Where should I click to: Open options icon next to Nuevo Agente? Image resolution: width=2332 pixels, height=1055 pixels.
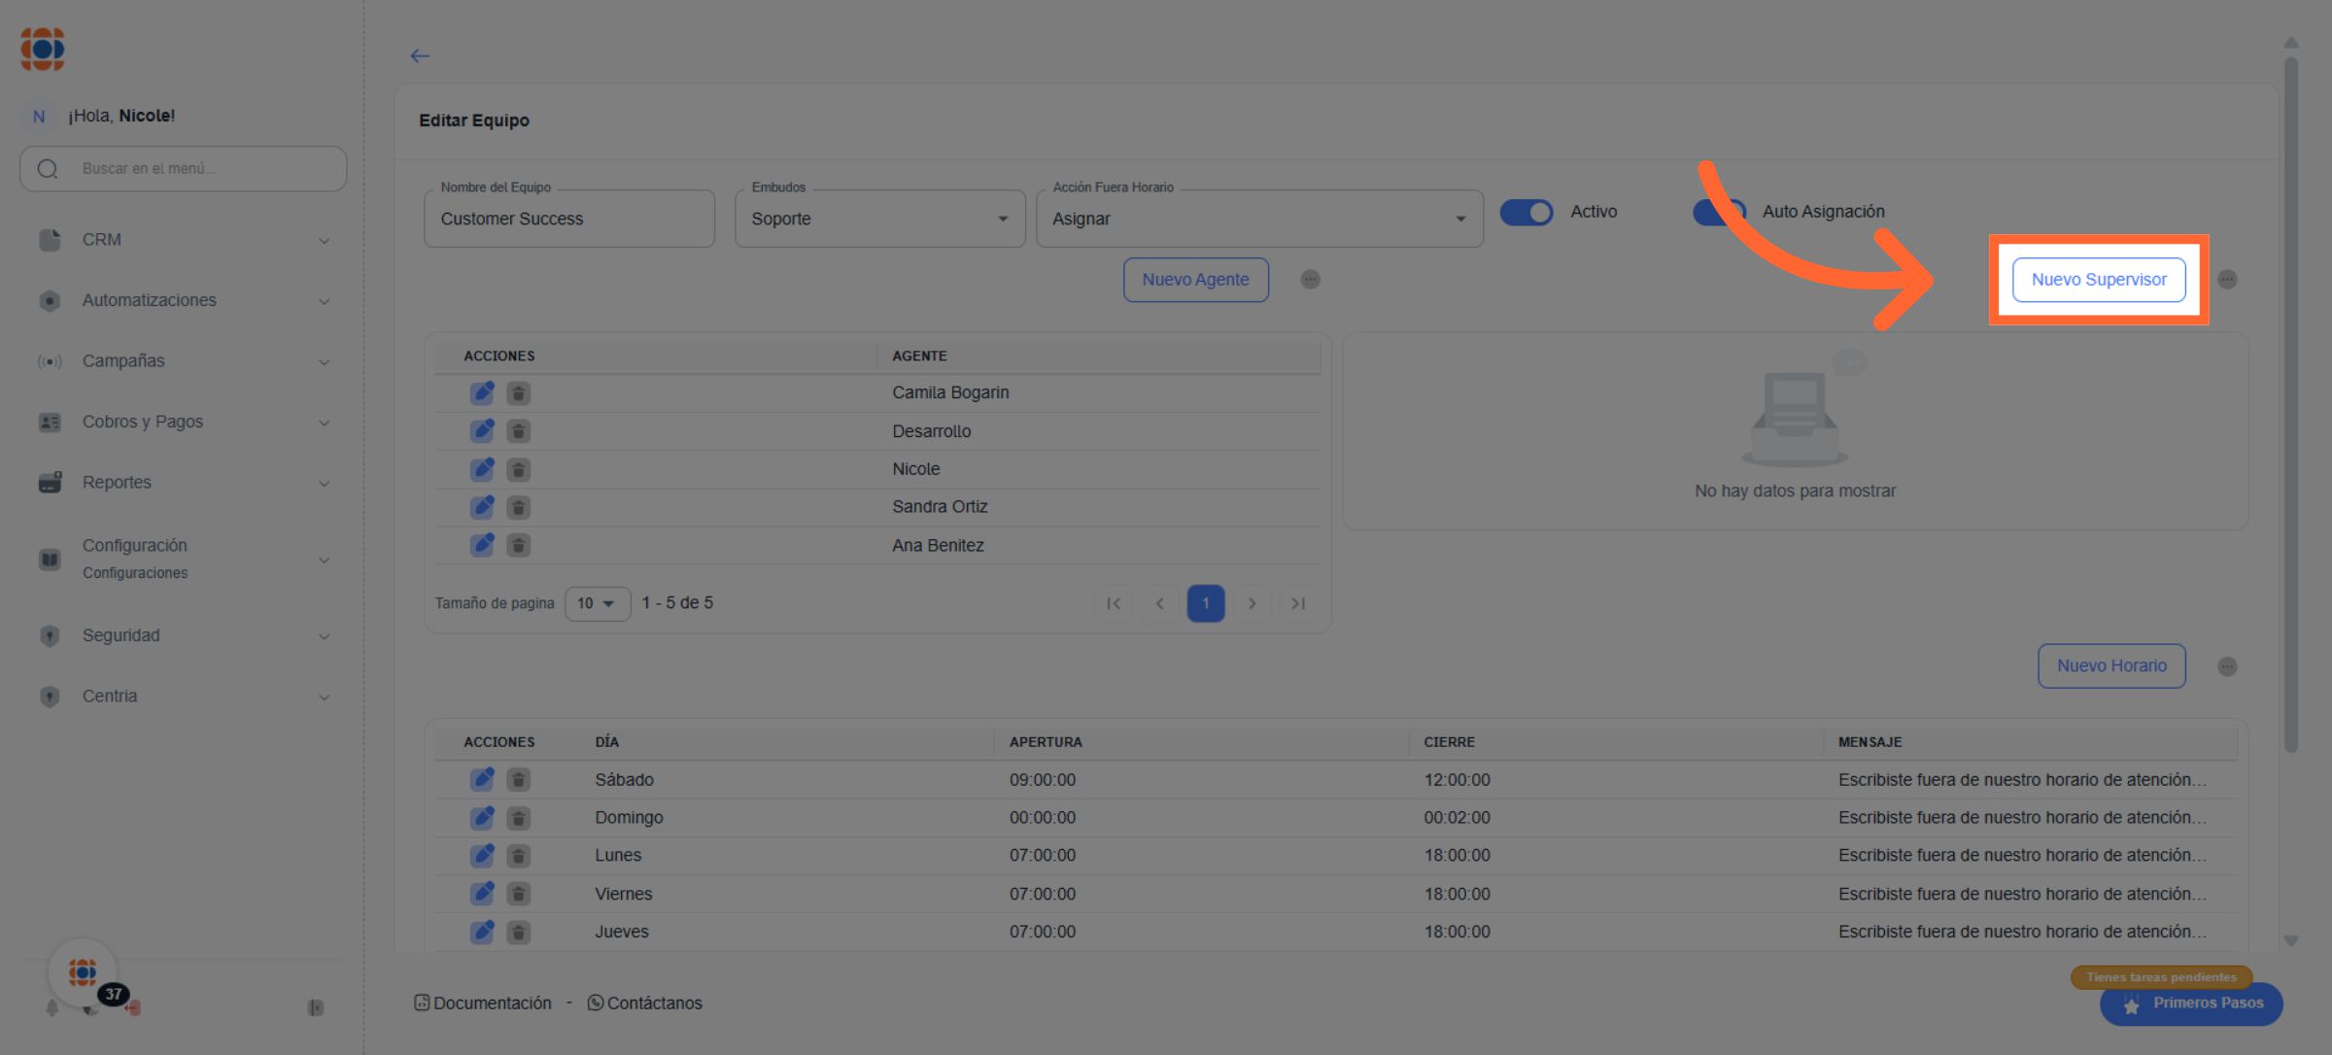click(x=1310, y=280)
